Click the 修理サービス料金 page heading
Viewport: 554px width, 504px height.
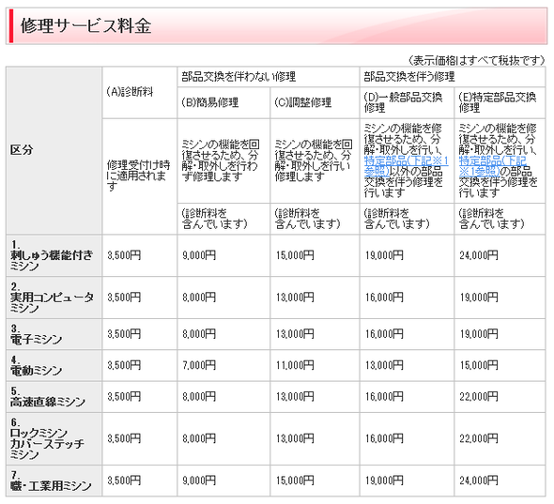click(x=85, y=25)
